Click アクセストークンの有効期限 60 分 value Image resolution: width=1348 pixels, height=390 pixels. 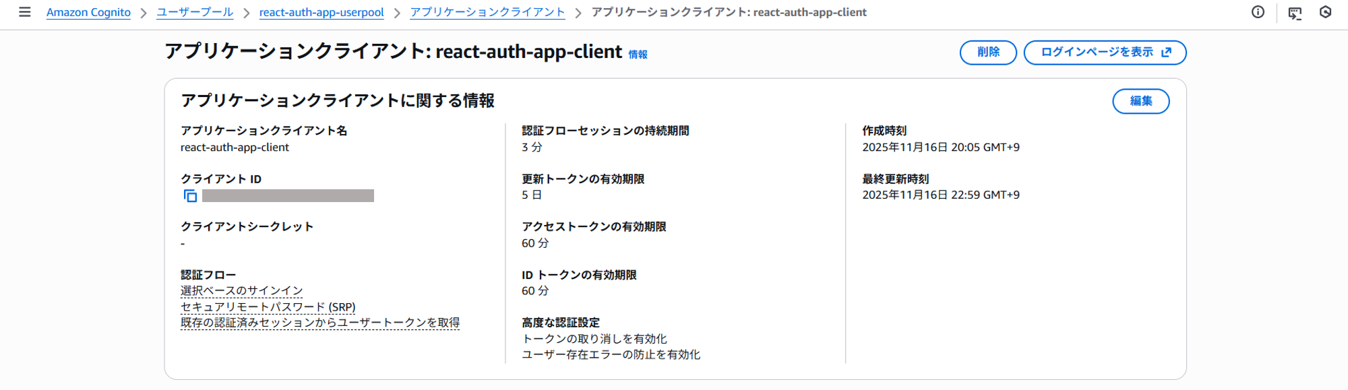(535, 243)
